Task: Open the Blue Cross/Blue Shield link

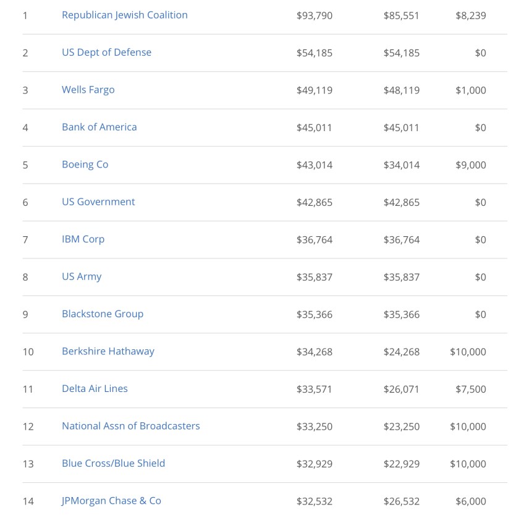Action: pos(113,463)
